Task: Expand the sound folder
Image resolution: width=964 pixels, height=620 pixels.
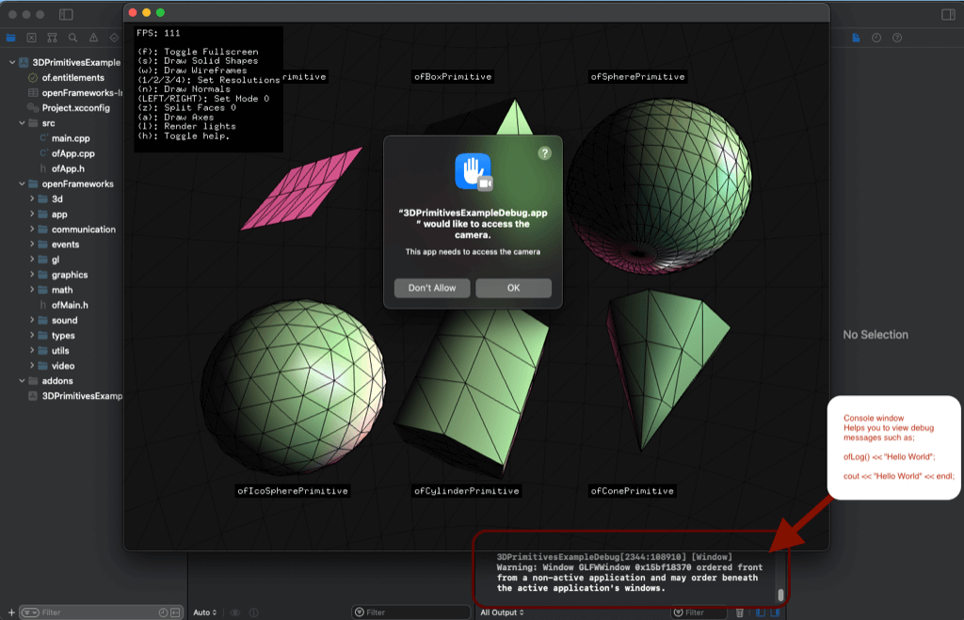Action: pyautogui.click(x=32, y=320)
